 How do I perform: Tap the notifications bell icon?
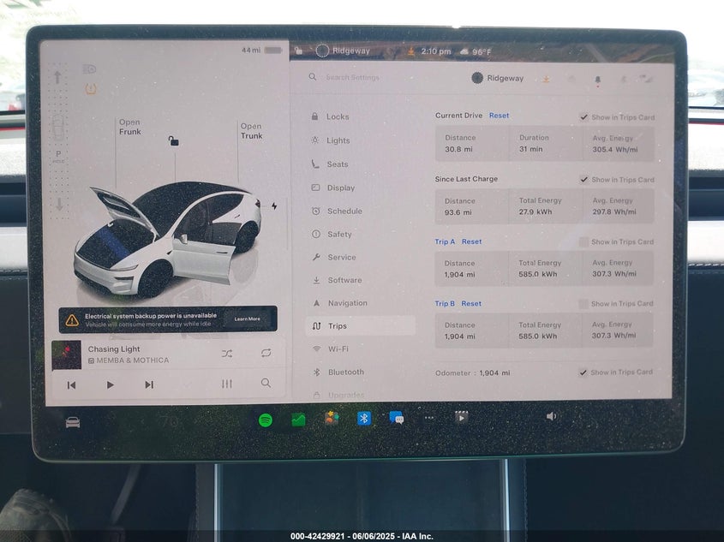[597, 80]
